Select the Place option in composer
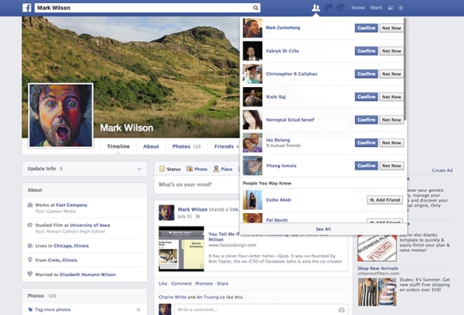The height and width of the screenshot is (315, 464). point(223,169)
